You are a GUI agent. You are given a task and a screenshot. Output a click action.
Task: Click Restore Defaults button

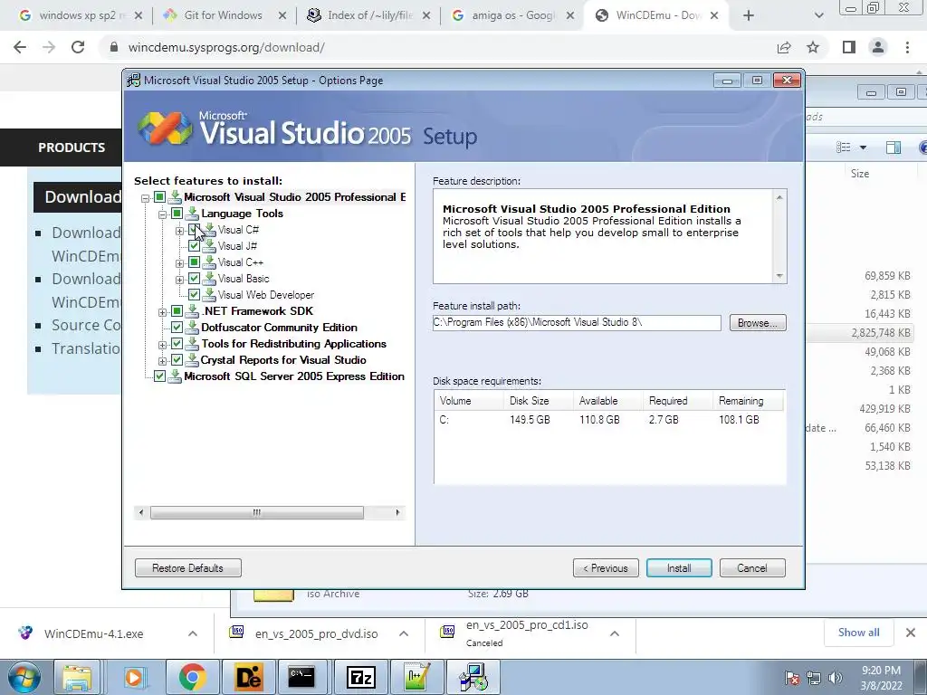188,568
